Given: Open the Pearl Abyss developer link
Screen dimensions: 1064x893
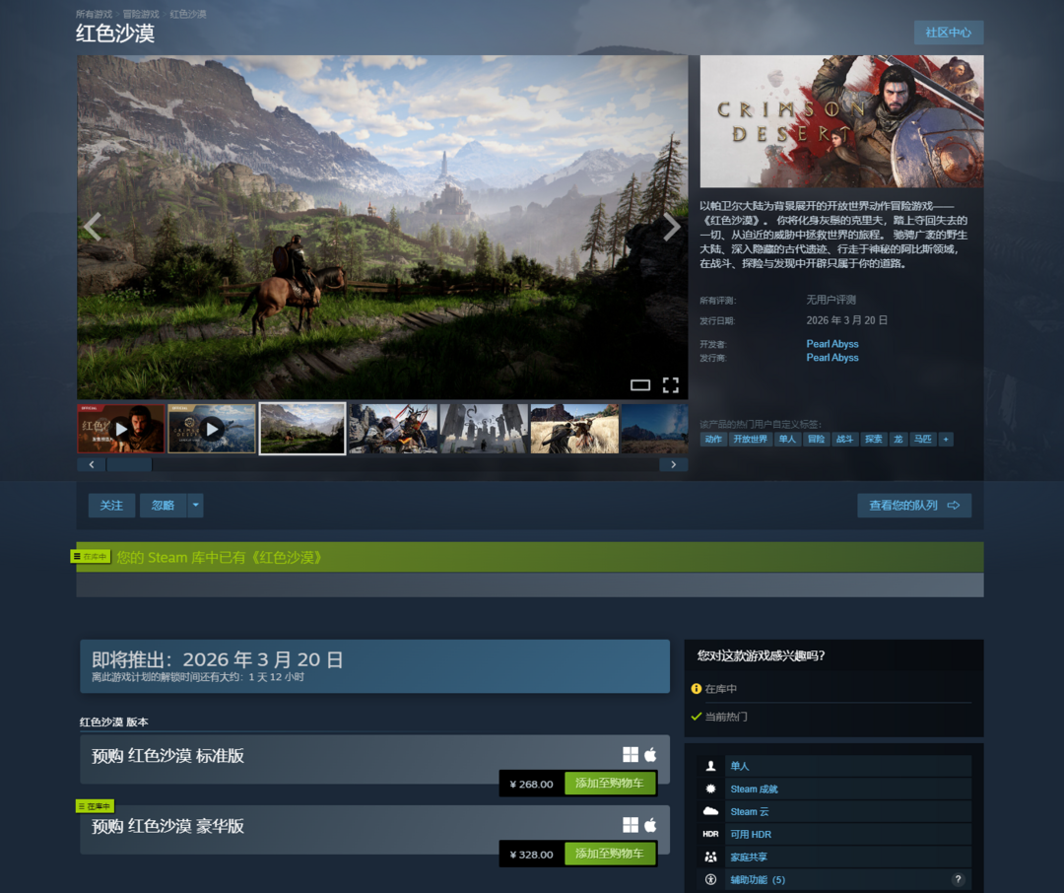Looking at the screenshot, I should pyautogui.click(x=832, y=344).
